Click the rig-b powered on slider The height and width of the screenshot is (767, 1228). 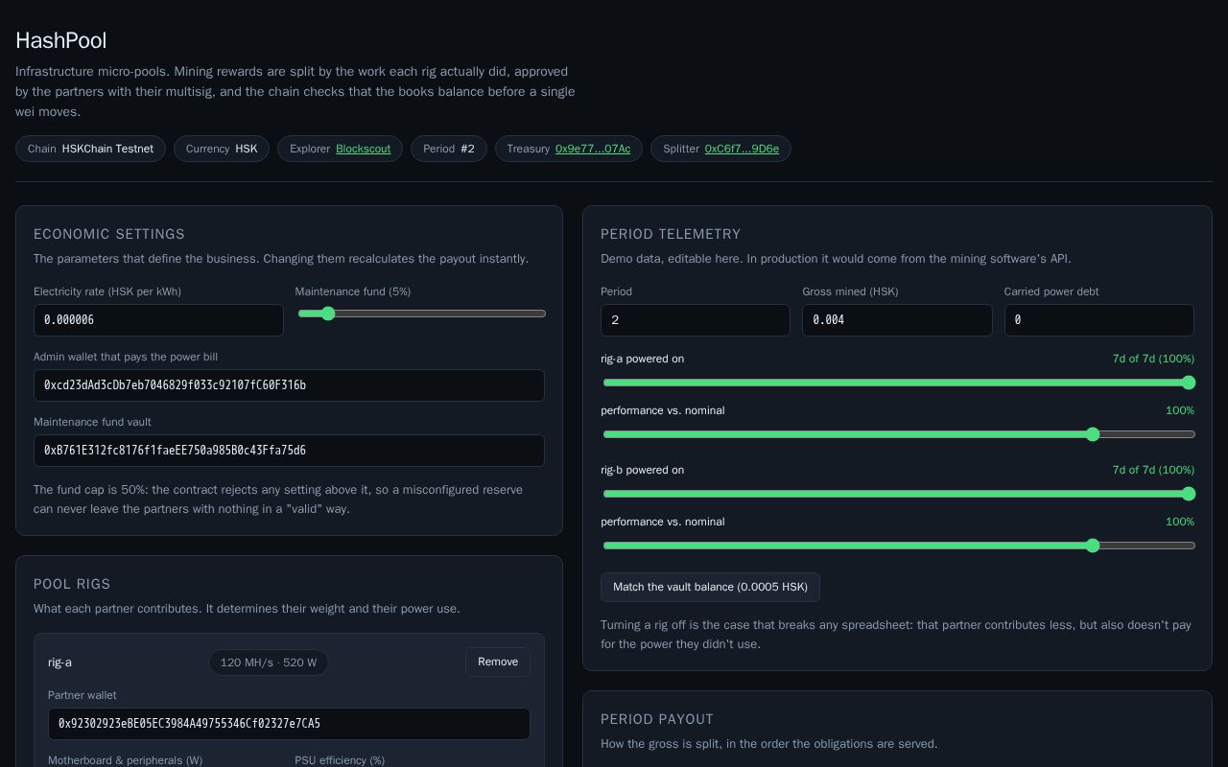tap(899, 494)
